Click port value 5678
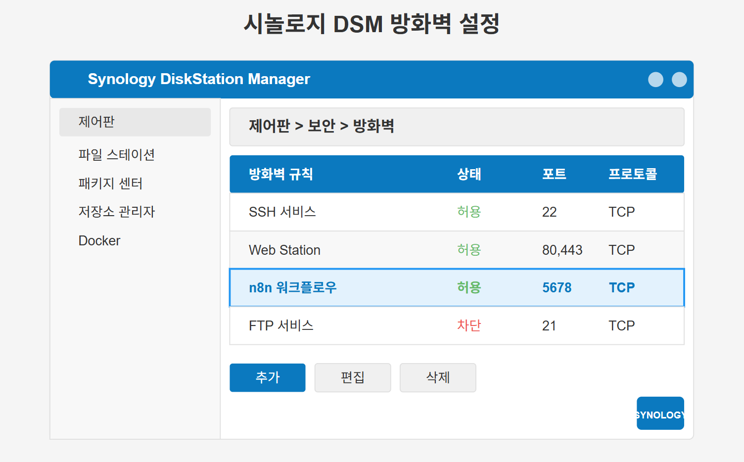This screenshot has height=462, width=744. [x=557, y=288]
